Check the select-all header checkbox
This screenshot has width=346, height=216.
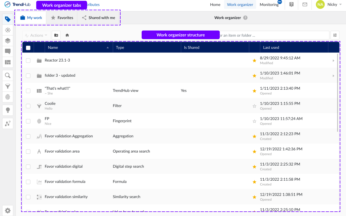coord(28,48)
